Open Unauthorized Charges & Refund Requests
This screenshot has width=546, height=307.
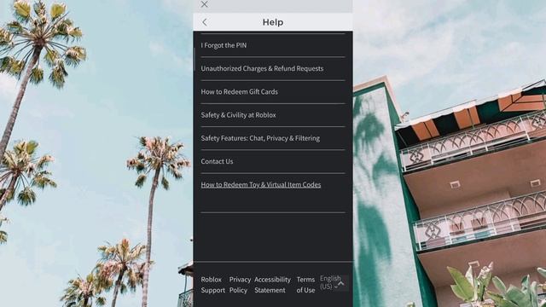[262, 68]
